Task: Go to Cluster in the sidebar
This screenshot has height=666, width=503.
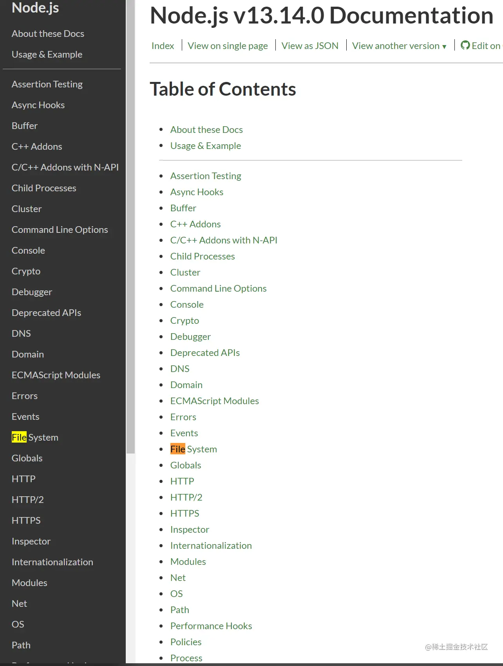Action: tap(27, 209)
